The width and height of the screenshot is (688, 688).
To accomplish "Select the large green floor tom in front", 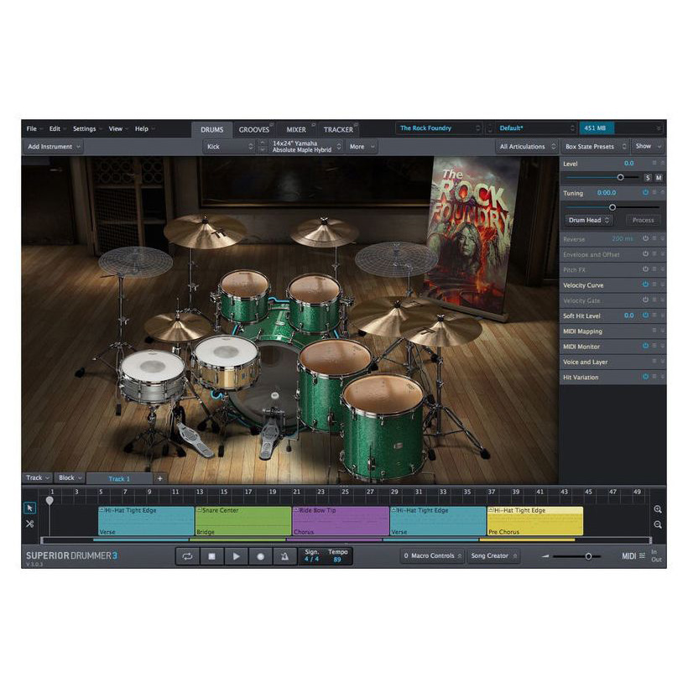I will [x=383, y=428].
